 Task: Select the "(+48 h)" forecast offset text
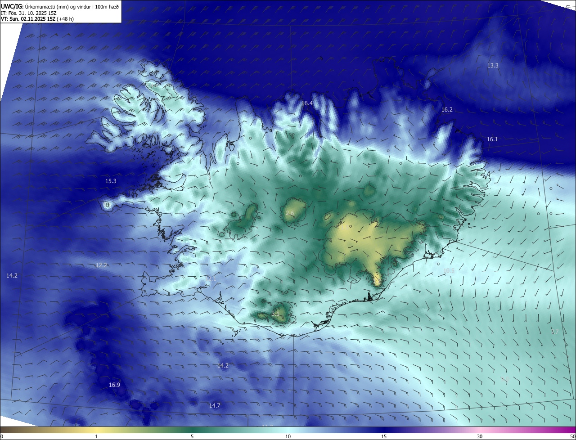coord(65,19)
